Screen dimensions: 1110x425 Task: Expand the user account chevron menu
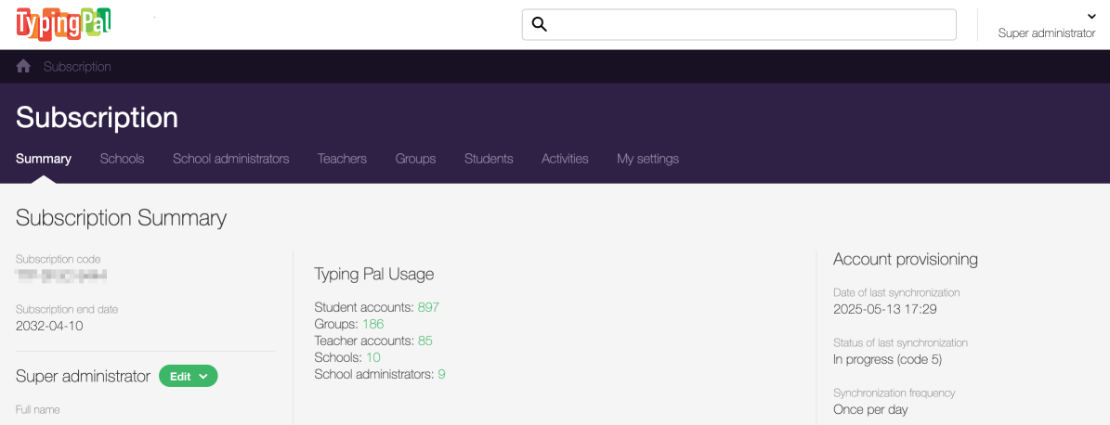pos(1090,16)
